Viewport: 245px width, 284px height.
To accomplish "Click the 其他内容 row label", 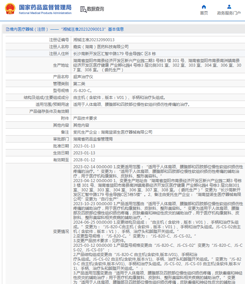I will point(61,125).
